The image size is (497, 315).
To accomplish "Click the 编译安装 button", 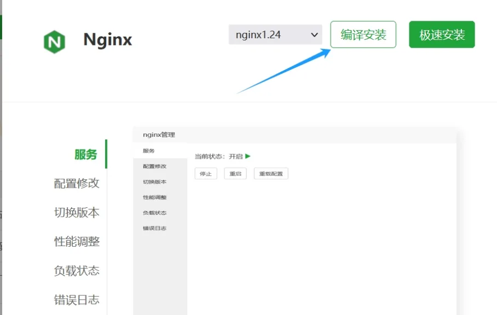I will pos(363,34).
